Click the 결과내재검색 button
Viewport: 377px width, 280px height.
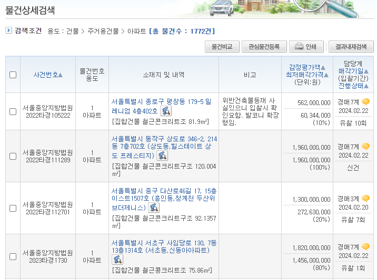[351, 47]
